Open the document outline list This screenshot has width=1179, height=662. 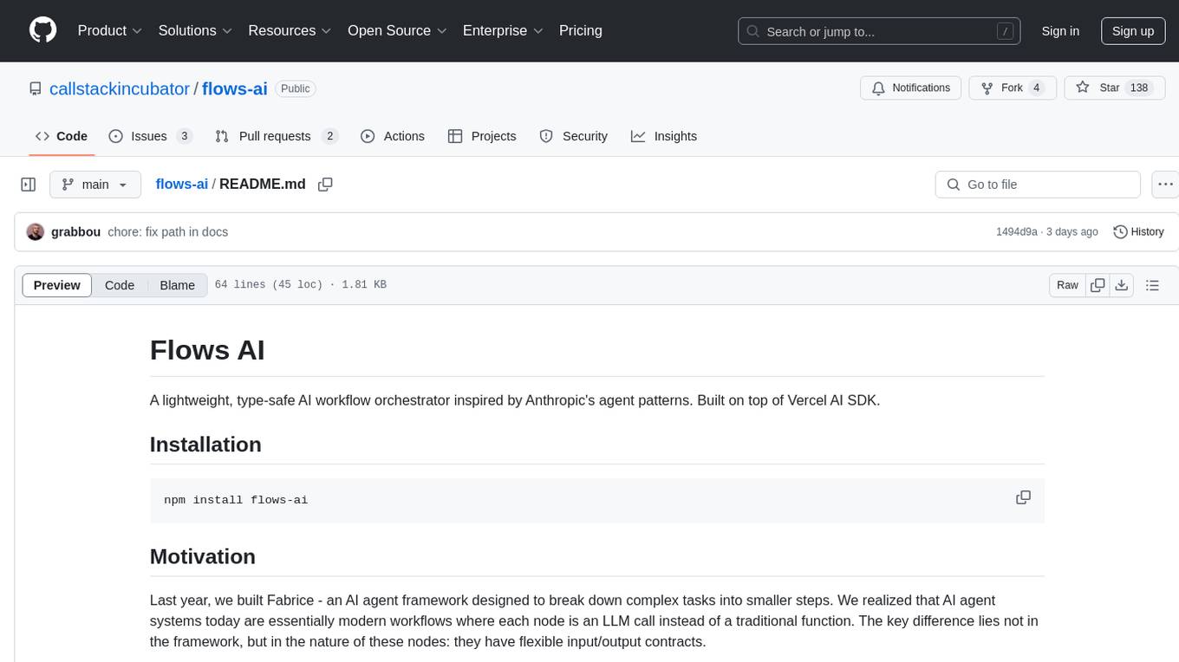[x=1152, y=285]
